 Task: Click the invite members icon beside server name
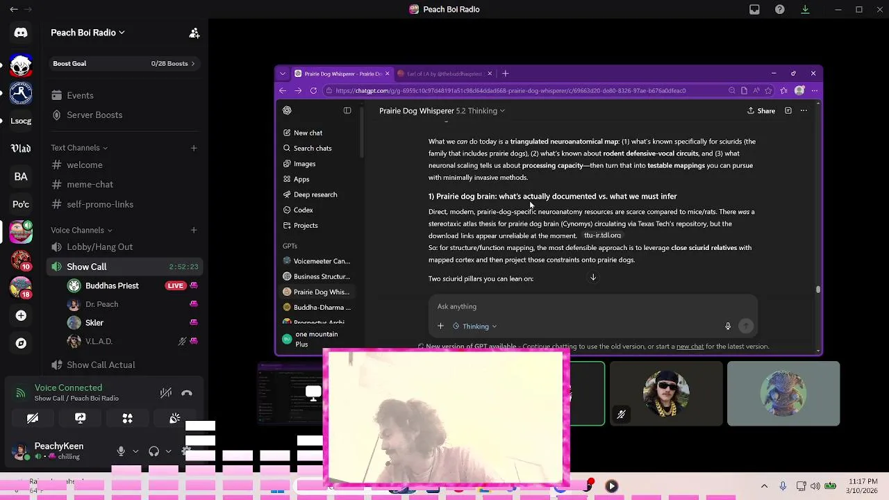click(x=194, y=33)
